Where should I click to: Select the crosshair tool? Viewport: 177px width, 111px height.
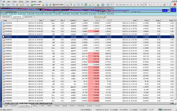150,5
